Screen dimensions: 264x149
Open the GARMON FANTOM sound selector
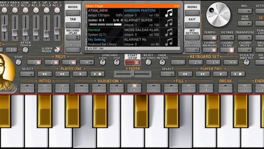pyautogui.click(x=141, y=13)
